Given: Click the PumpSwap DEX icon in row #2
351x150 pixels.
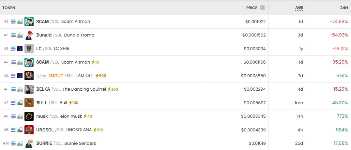Looking at the screenshot, I should pyautogui.click(x=20, y=35).
